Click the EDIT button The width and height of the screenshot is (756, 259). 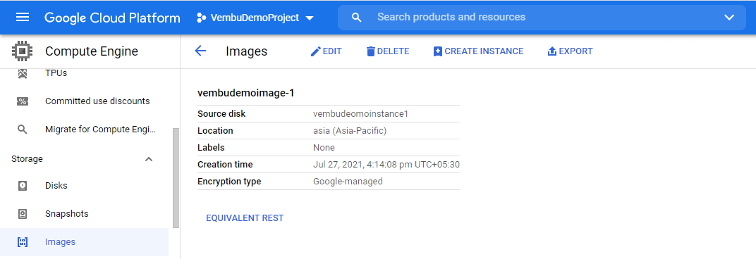tap(326, 51)
